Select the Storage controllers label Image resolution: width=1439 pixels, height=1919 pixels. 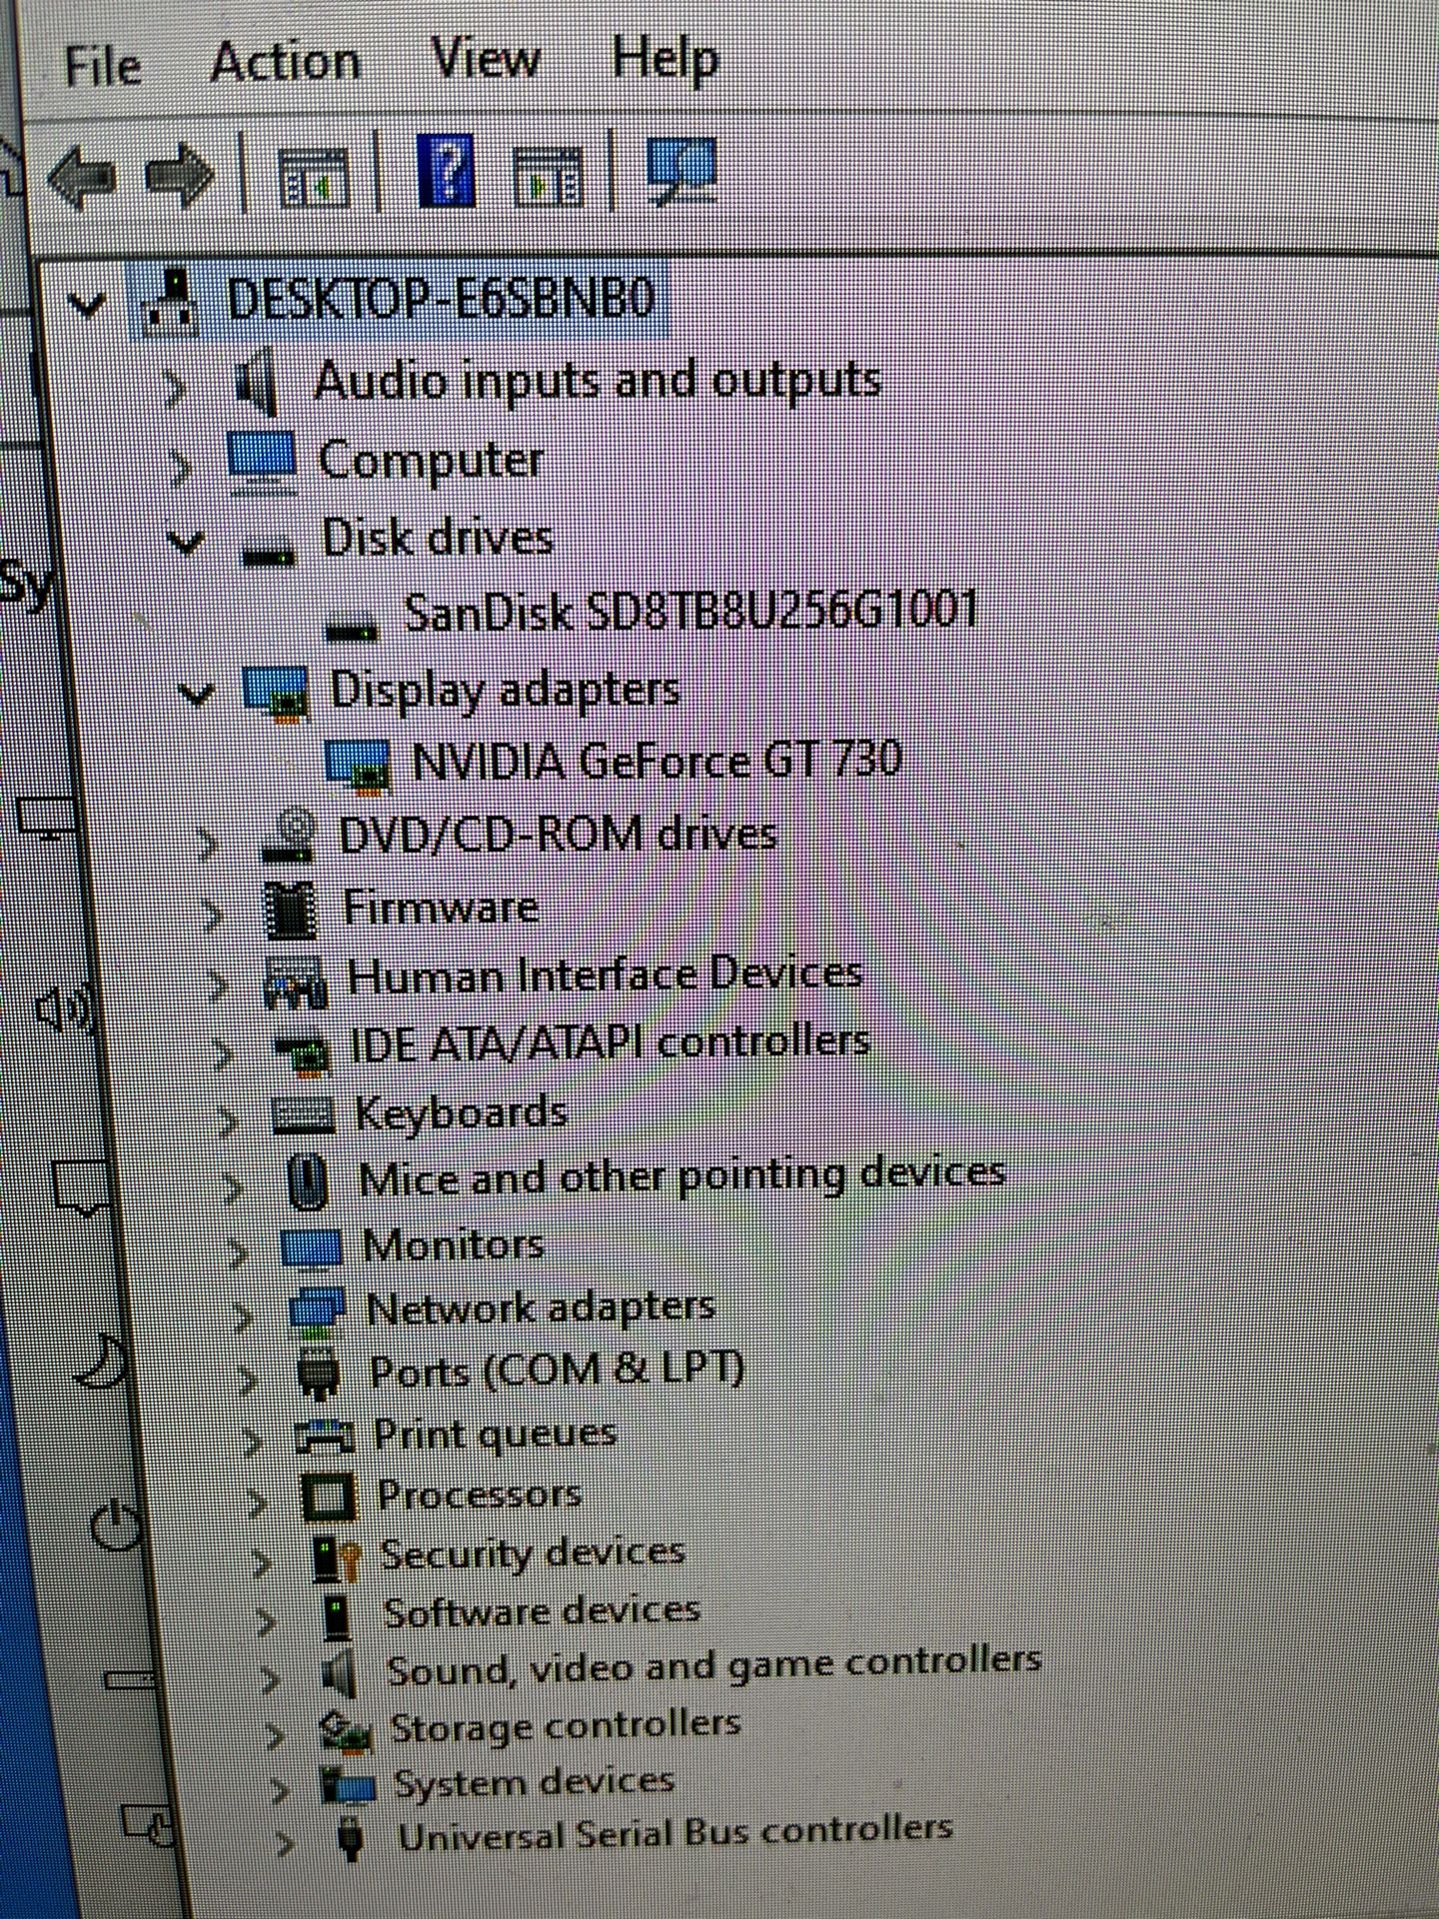[x=566, y=1726]
